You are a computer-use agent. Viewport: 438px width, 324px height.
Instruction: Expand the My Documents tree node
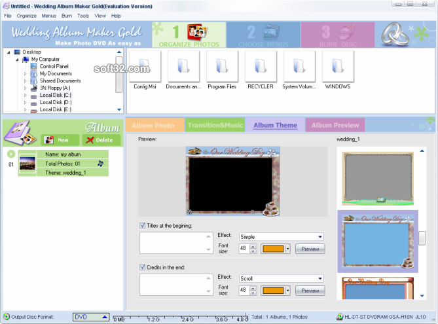[25, 74]
